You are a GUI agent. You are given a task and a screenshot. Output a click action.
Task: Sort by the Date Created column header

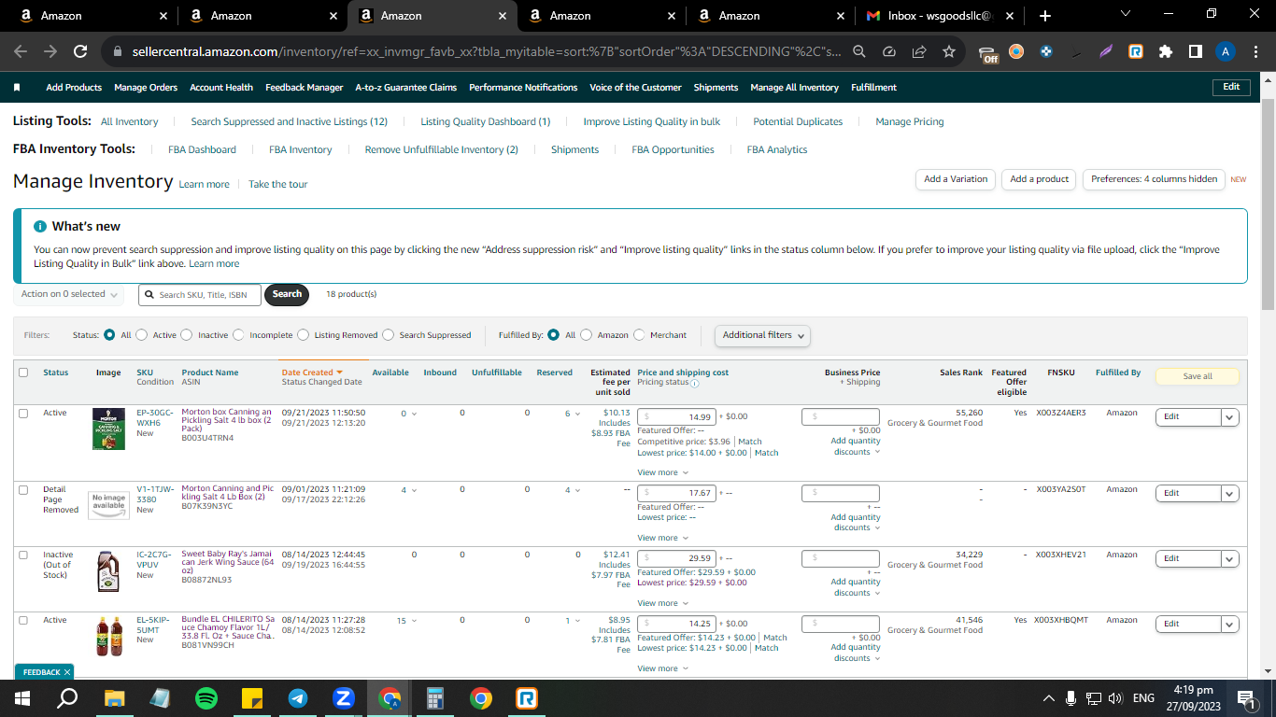312,373
